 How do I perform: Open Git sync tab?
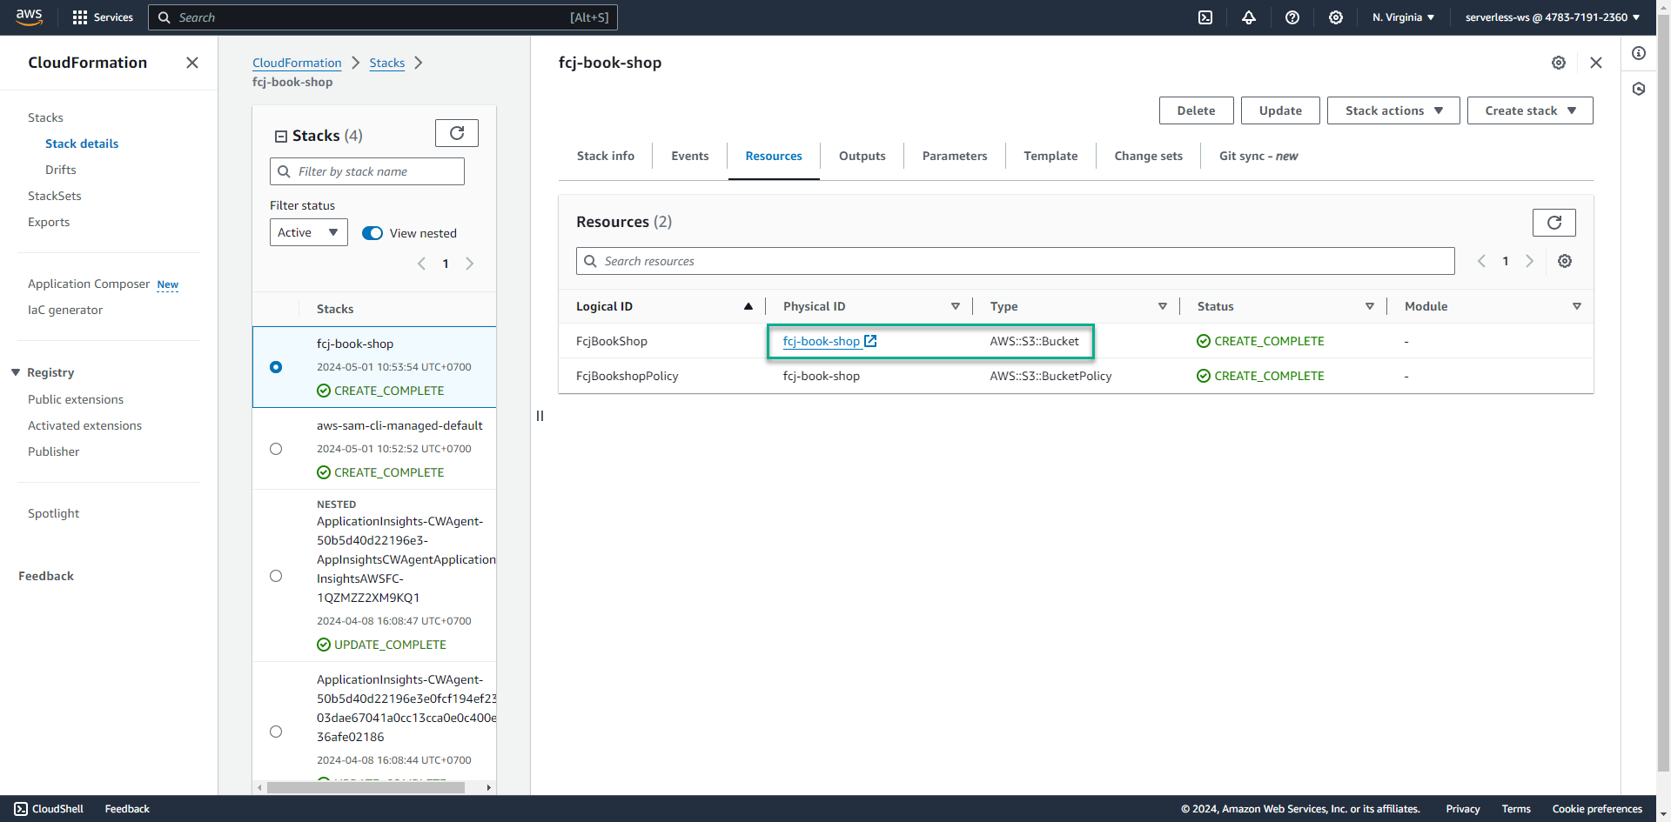(x=1258, y=156)
